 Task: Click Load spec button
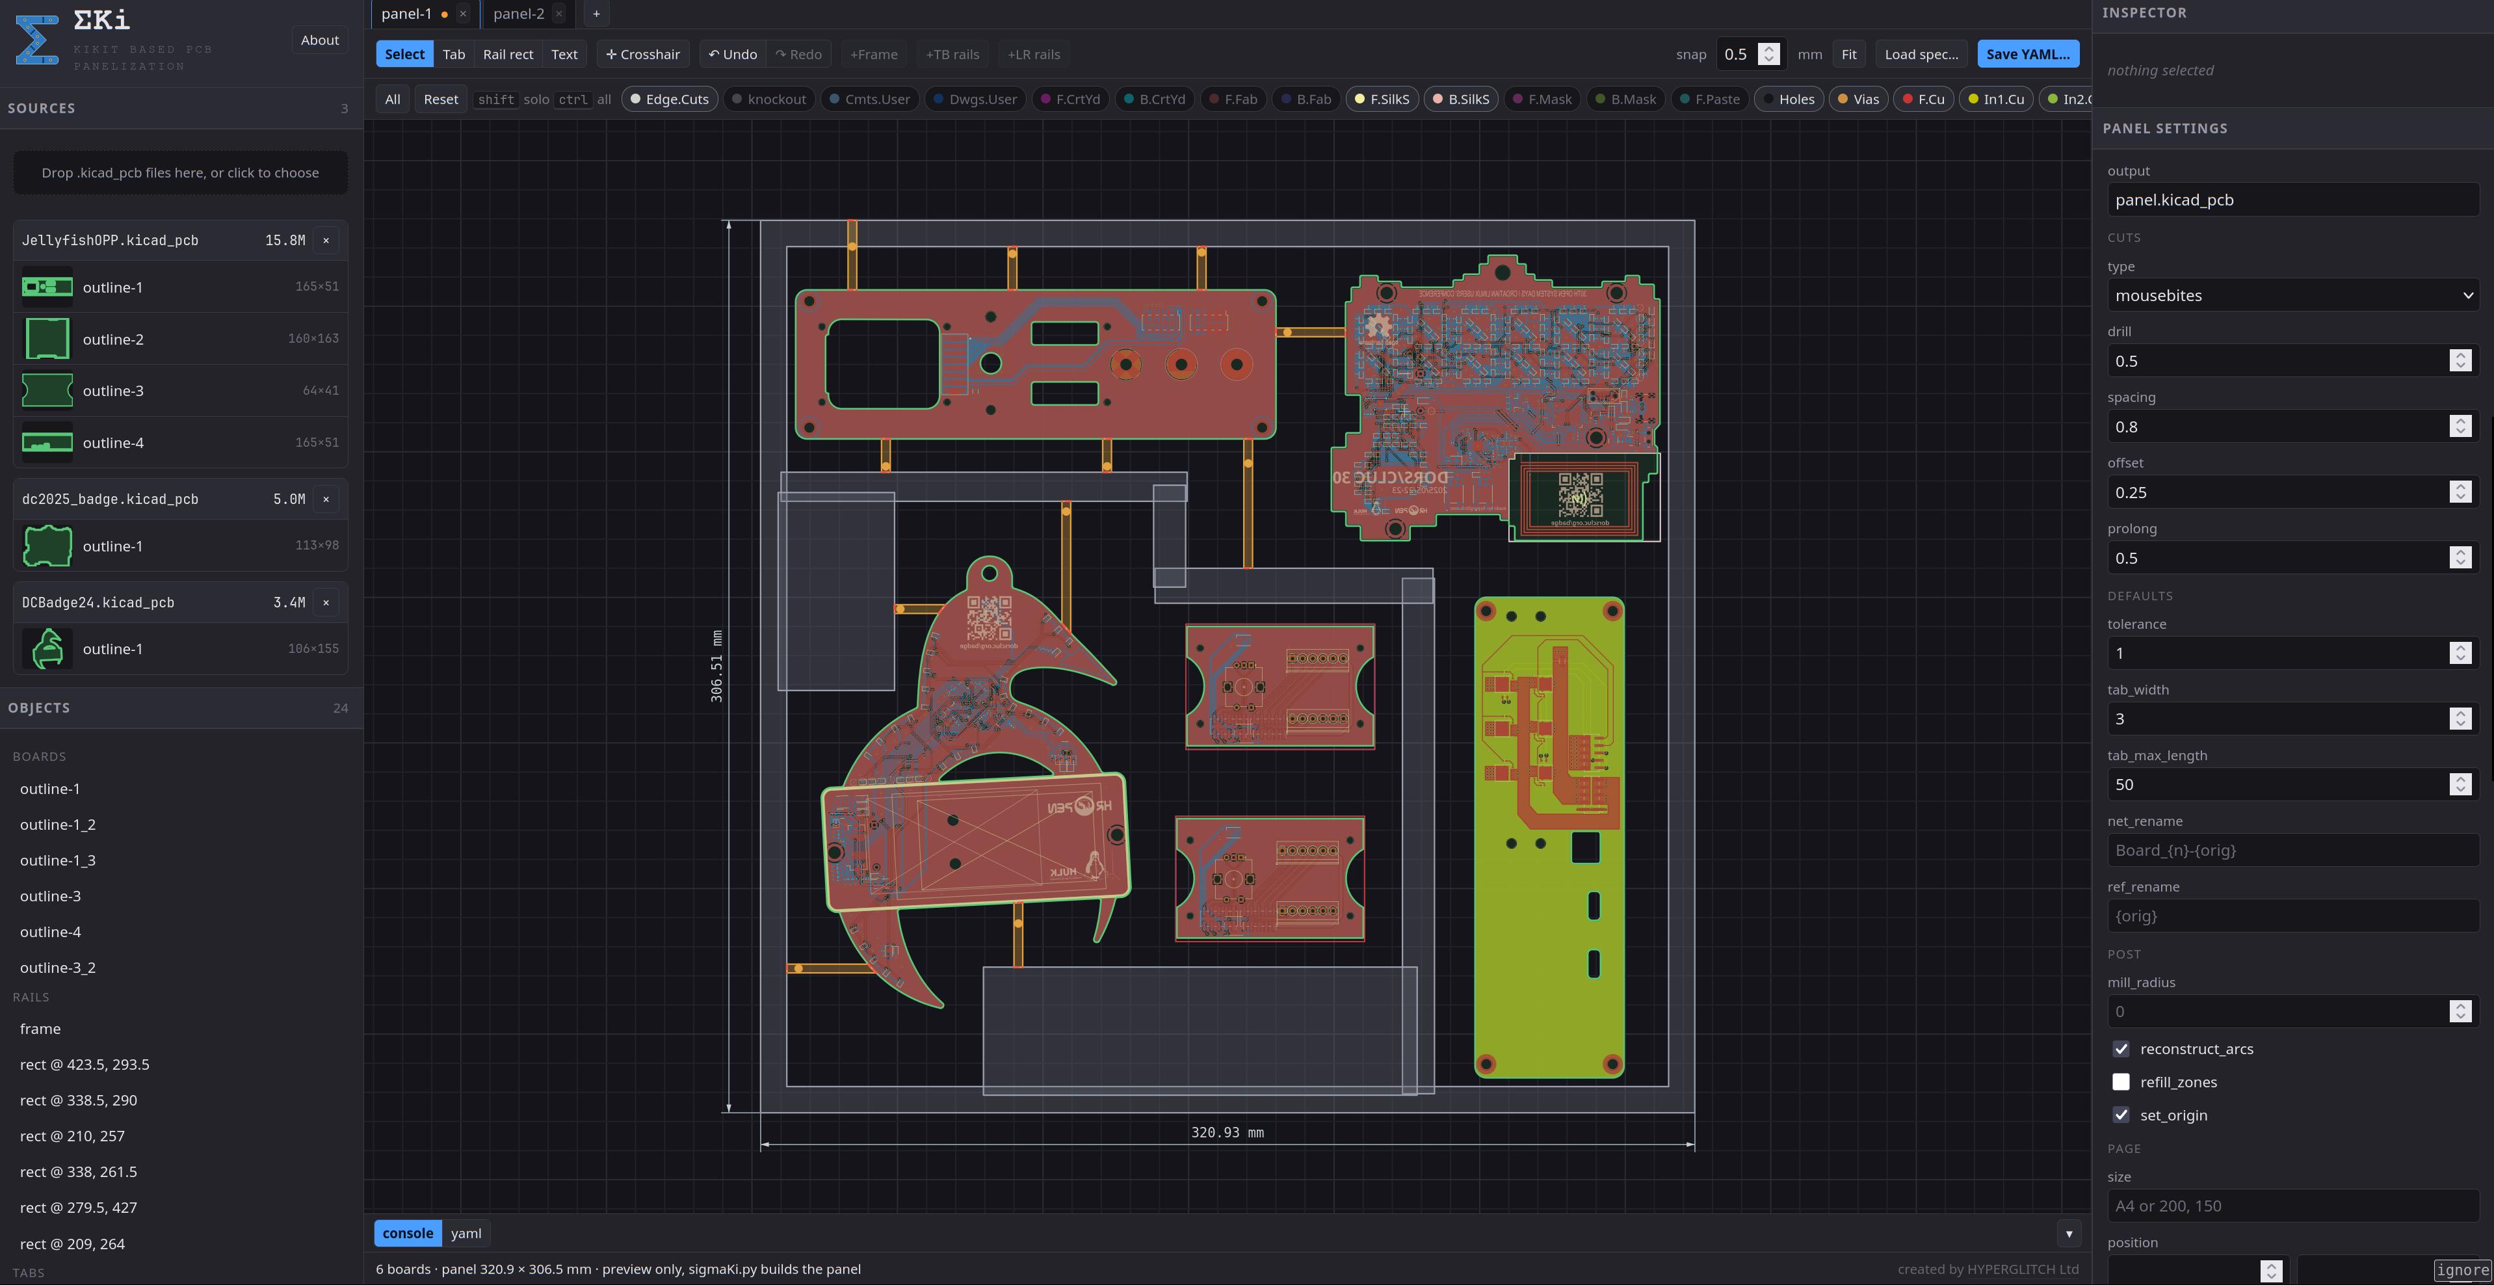pos(1921,54)
